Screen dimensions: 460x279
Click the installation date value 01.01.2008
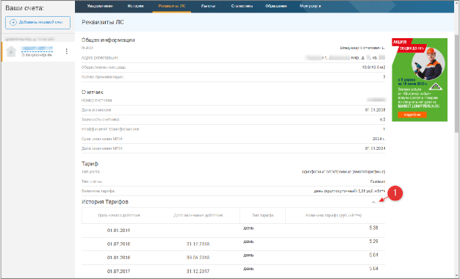point(375,110)
